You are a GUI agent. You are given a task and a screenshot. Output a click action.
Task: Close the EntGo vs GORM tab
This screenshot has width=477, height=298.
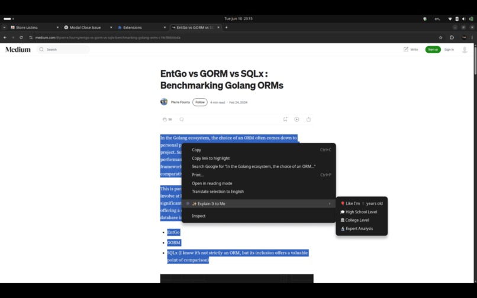tap(218, 27)
